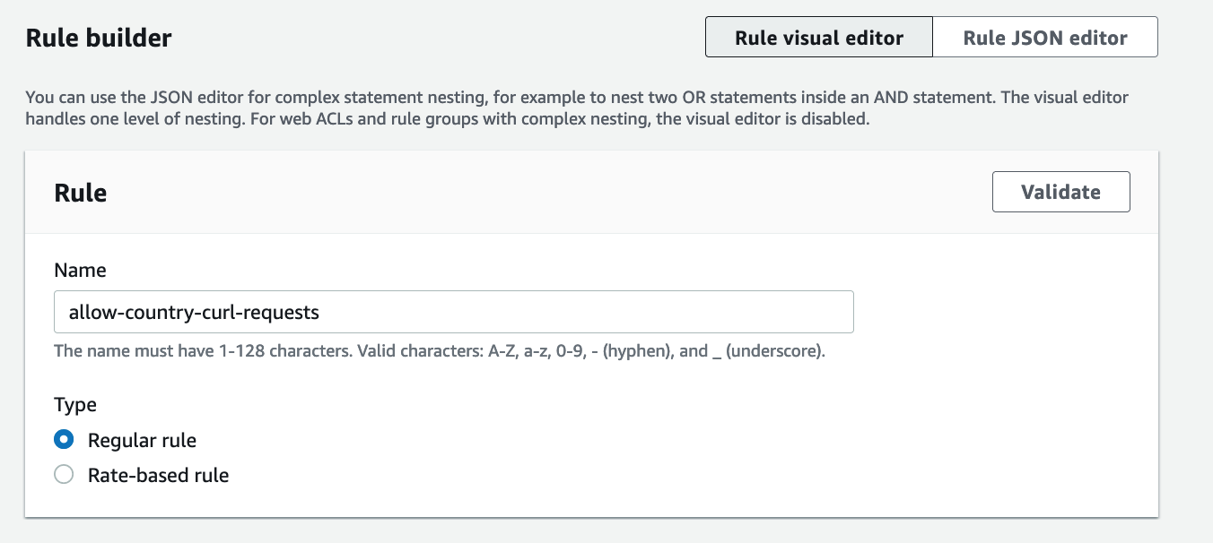Focus the rule Name input field
Screen dimensions: 1213x543
(453, 312)
